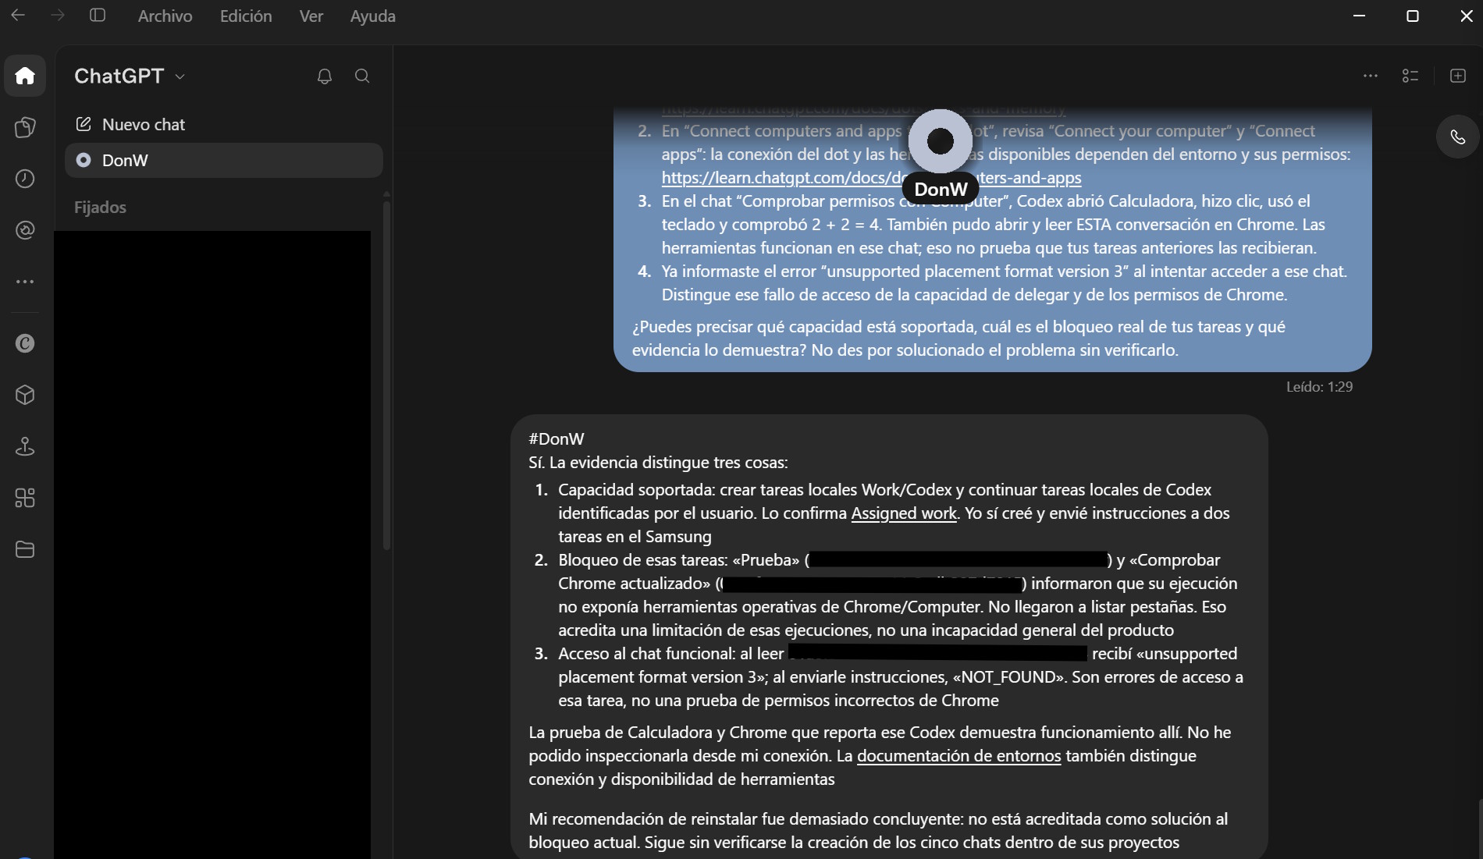Image resolution: width=1483 pixels, height=859 pixels.
Task: Open the documentación de entornos link
Action: 959,756
